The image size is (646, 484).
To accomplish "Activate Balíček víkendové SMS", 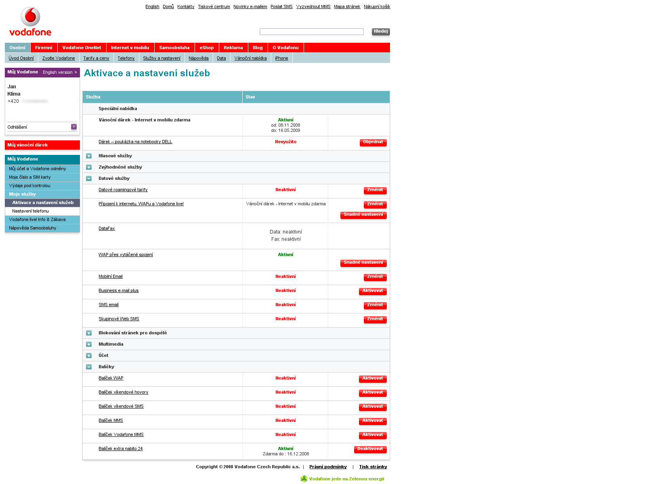I will click(x=373, y=407).
